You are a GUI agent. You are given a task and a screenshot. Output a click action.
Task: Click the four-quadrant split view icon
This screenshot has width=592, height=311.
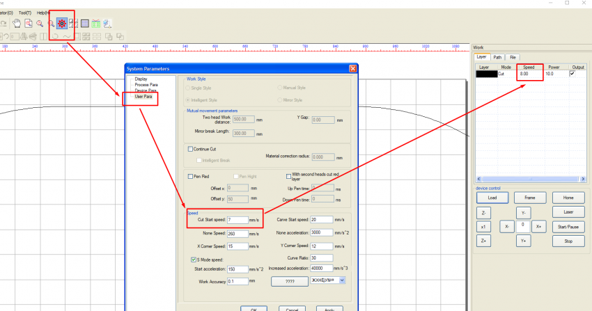click(73, 24)
